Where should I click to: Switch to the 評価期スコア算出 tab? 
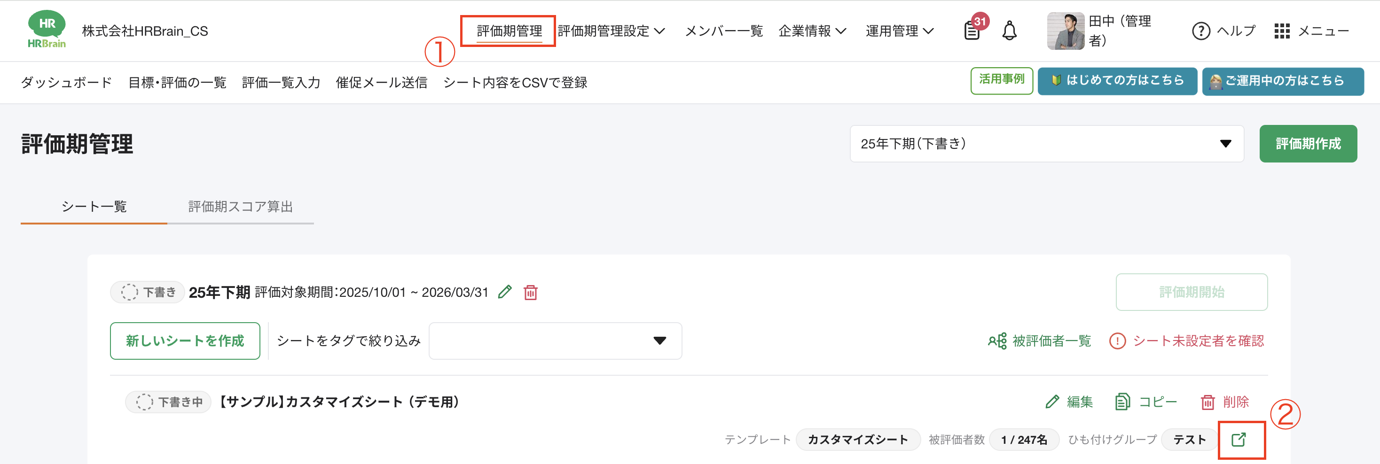(240, 207)
